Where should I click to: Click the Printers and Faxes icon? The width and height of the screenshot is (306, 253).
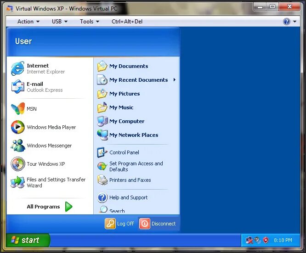102,180
